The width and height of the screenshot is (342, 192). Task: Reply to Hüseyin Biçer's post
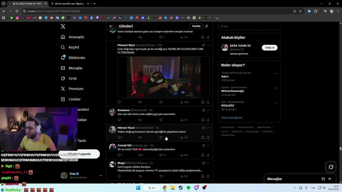click(x=119, y=102)
